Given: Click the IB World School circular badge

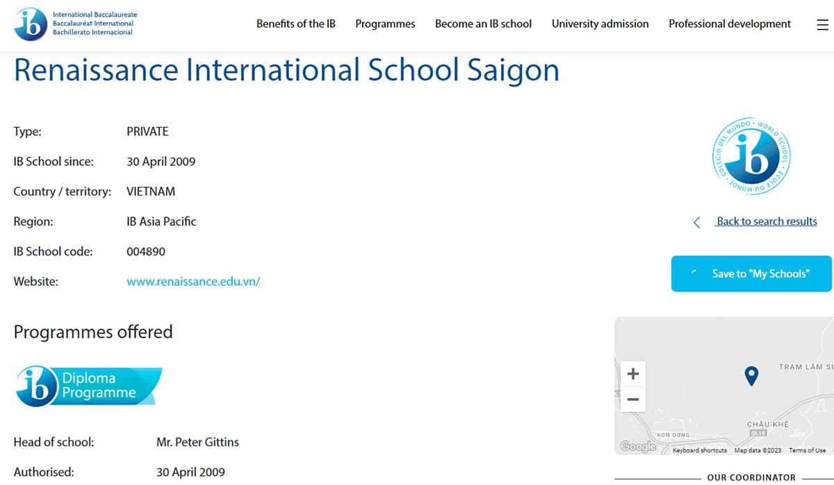Looking at the screenshot, I should pos(752,155).
